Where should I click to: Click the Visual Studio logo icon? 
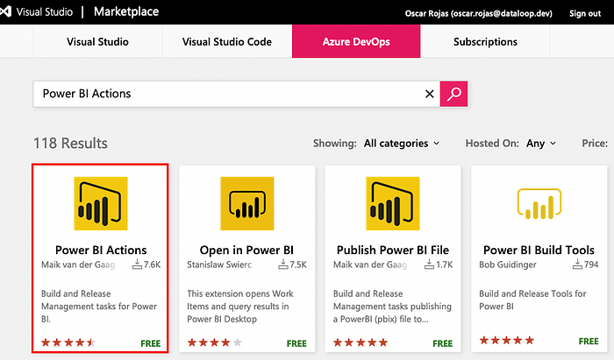5,11
